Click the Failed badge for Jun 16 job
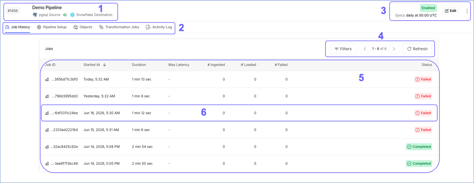The image size is (474, 183). 423,113
